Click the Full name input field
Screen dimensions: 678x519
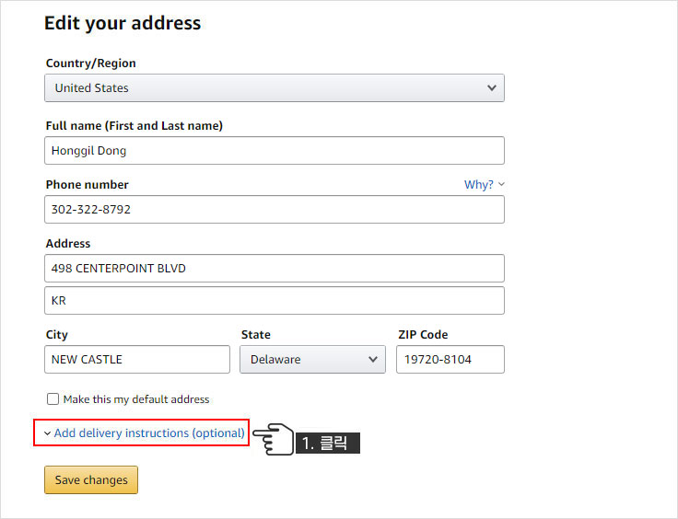pos(274,151)
